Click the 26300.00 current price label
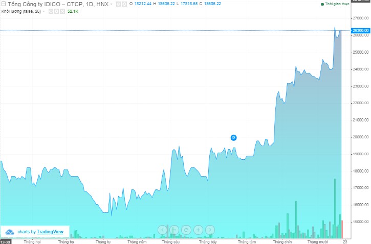 pos(361,31)
